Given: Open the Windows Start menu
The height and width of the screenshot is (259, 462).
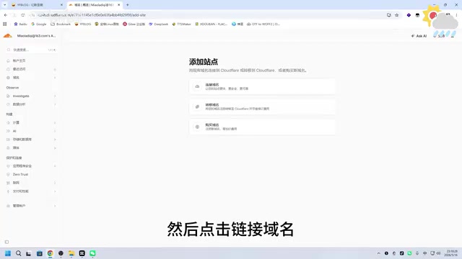Looking at the screenshot, I should [8, 253].
